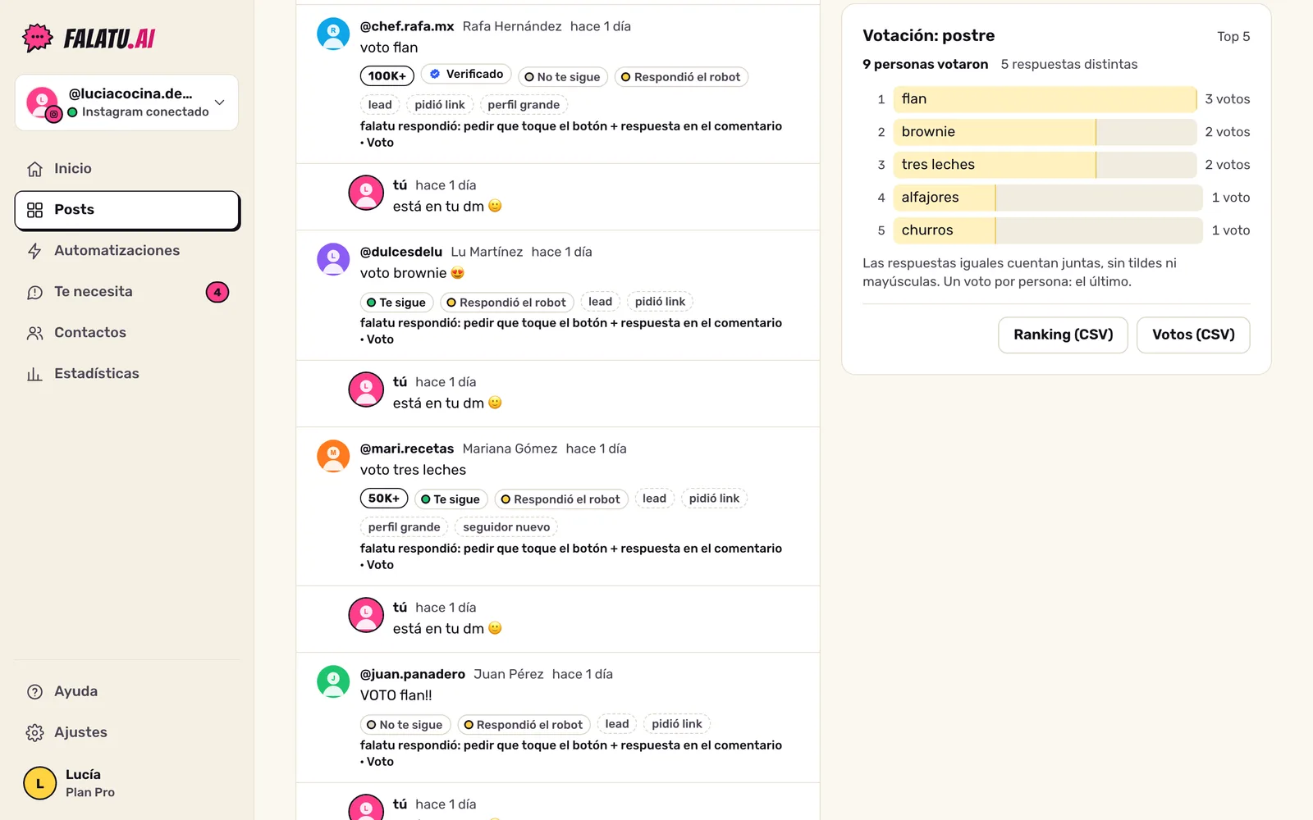
Task: Click the Falatu.AI logo icon
Action: [38, 38]
